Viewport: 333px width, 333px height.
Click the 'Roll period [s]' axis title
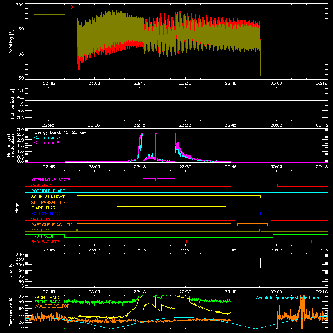click(x=12, y=104)
